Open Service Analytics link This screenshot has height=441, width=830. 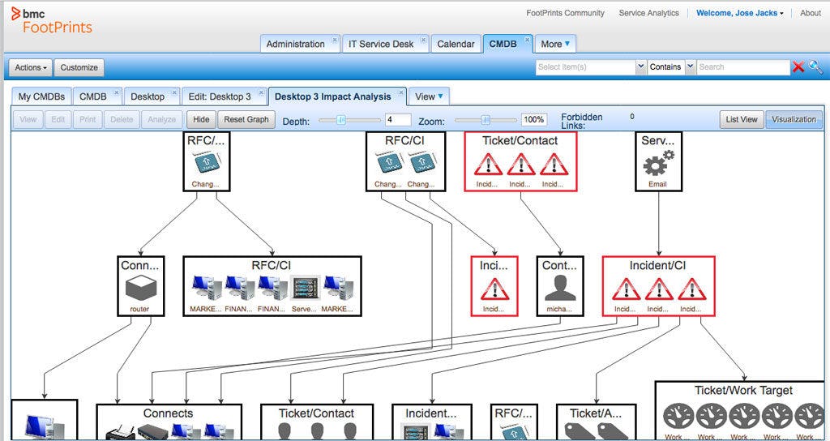coord(649,13)
